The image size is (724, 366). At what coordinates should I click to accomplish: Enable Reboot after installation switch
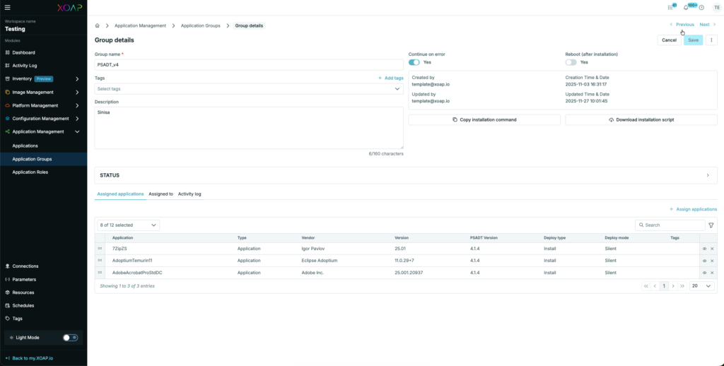(571, 62)
